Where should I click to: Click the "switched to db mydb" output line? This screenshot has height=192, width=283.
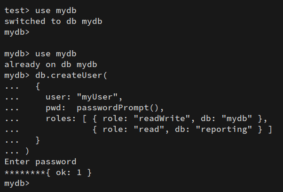coord(53,22)
